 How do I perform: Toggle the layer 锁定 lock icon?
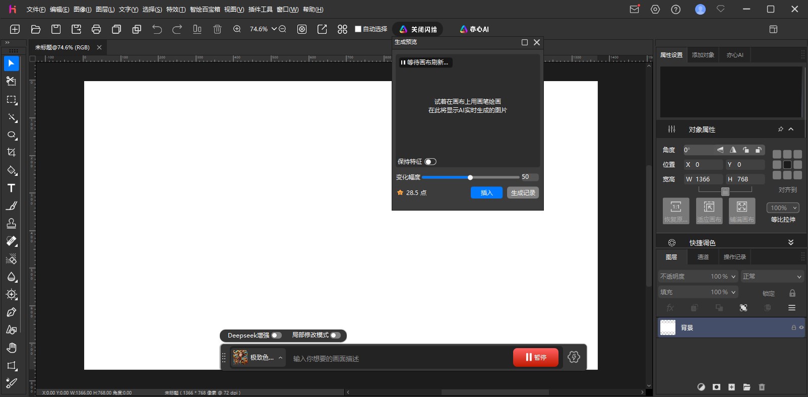click(792, 293)
